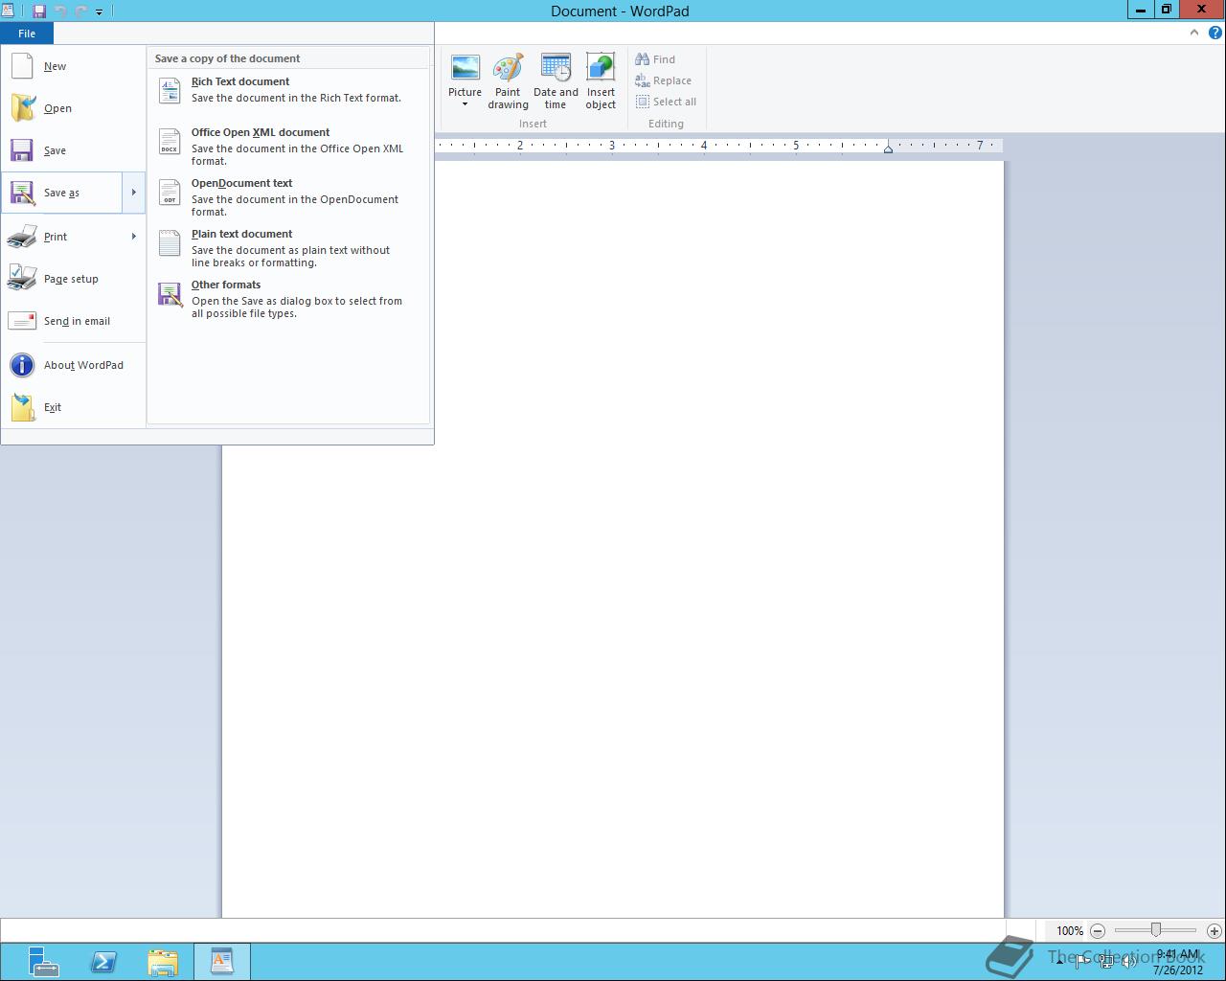Viewport: 1226px width, 981px height.
Task: Click the Save as icon
Action: (x=22, y=193)
